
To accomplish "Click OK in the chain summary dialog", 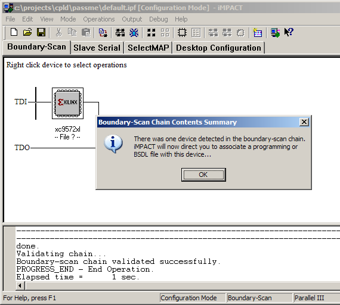I will pyautogui.click(x=203, y=175).
